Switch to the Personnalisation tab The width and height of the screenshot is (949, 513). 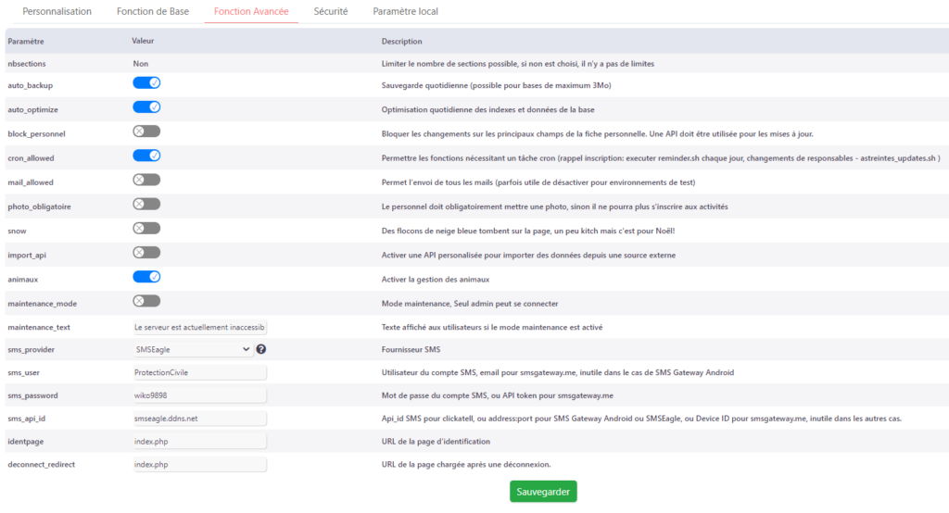coord(57,11)
